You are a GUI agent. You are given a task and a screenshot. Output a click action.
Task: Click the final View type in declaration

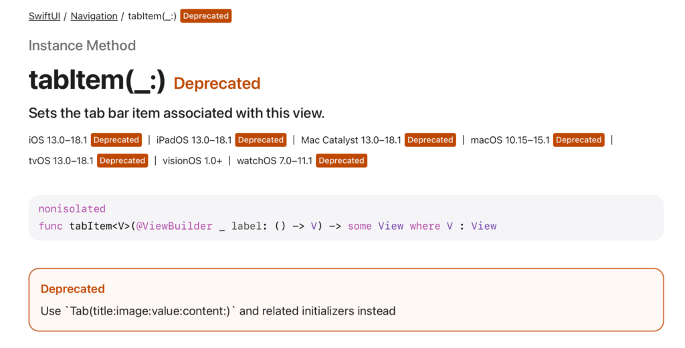(x=484, y=226)
